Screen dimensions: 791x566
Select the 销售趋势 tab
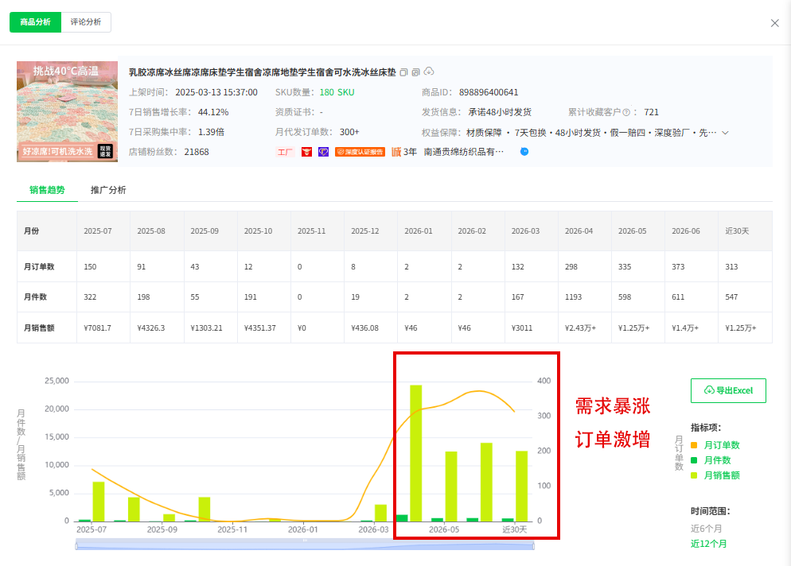coord(47,190)
